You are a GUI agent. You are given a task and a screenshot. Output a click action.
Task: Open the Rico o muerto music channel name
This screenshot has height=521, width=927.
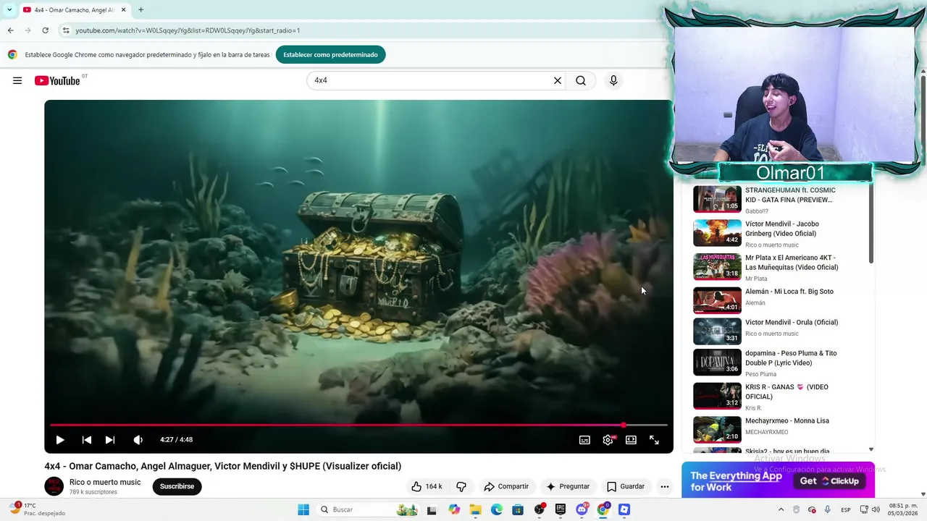click(x=105, y=482)
